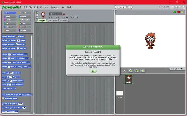Click the fullscreen expand icon
187x116 pixels.
pyautogui.click(x=183, y=7)
